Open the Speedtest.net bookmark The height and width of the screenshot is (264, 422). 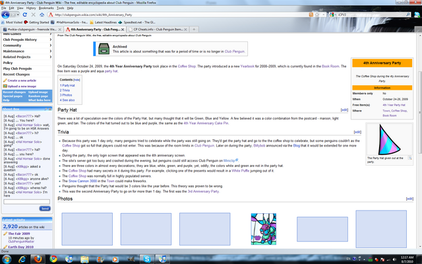pyautogui.click(x=136, y=22)
